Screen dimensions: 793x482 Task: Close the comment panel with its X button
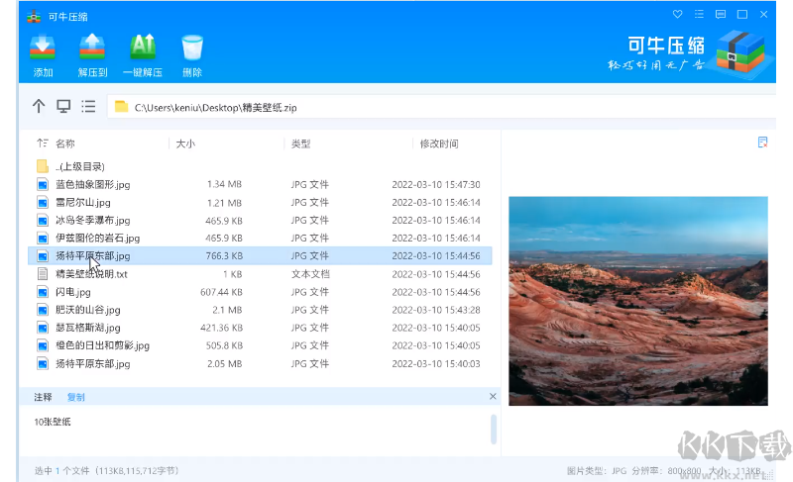(493, 397)
